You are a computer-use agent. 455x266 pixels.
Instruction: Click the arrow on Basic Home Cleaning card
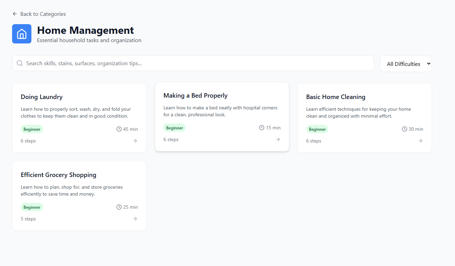[420, 141]
